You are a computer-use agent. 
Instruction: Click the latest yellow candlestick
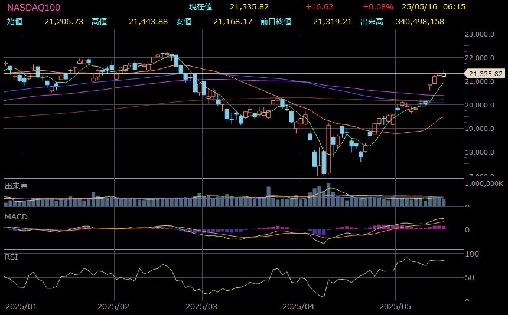pos(444,75)
